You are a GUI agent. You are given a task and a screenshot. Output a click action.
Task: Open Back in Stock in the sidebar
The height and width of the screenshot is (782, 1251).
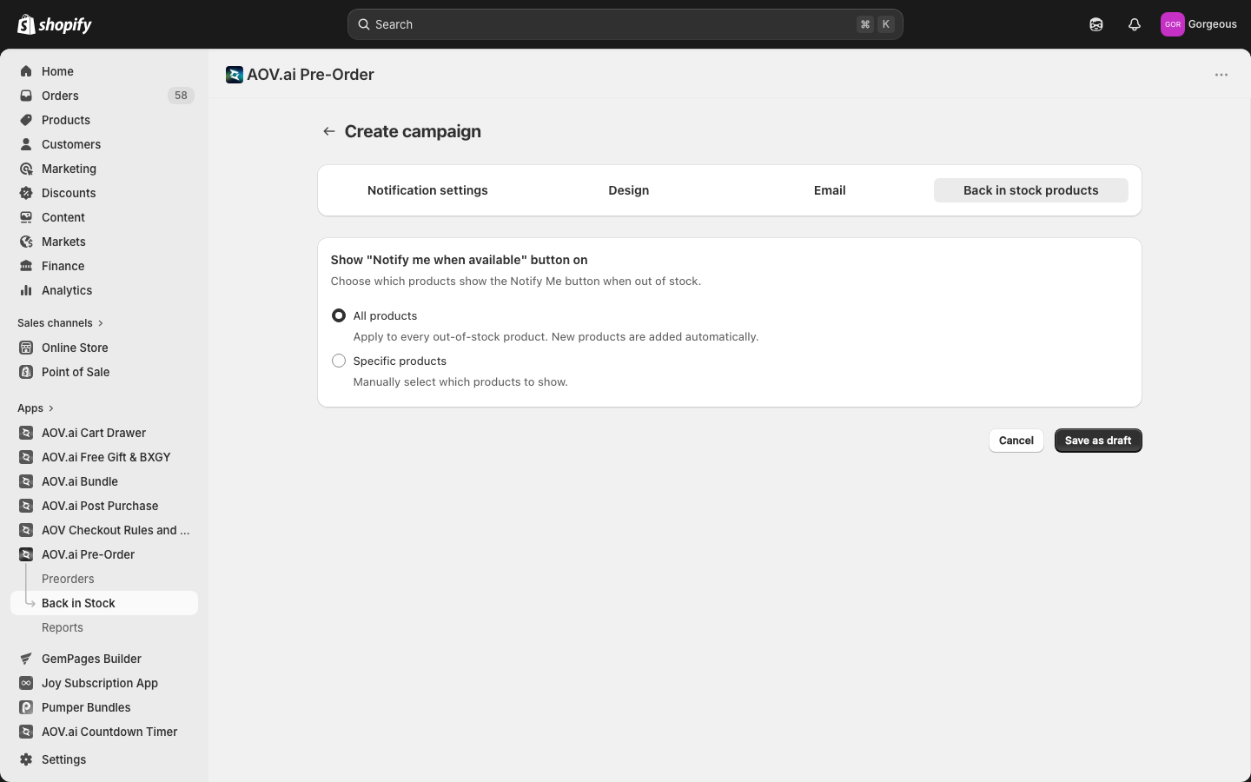click(104, 603)
